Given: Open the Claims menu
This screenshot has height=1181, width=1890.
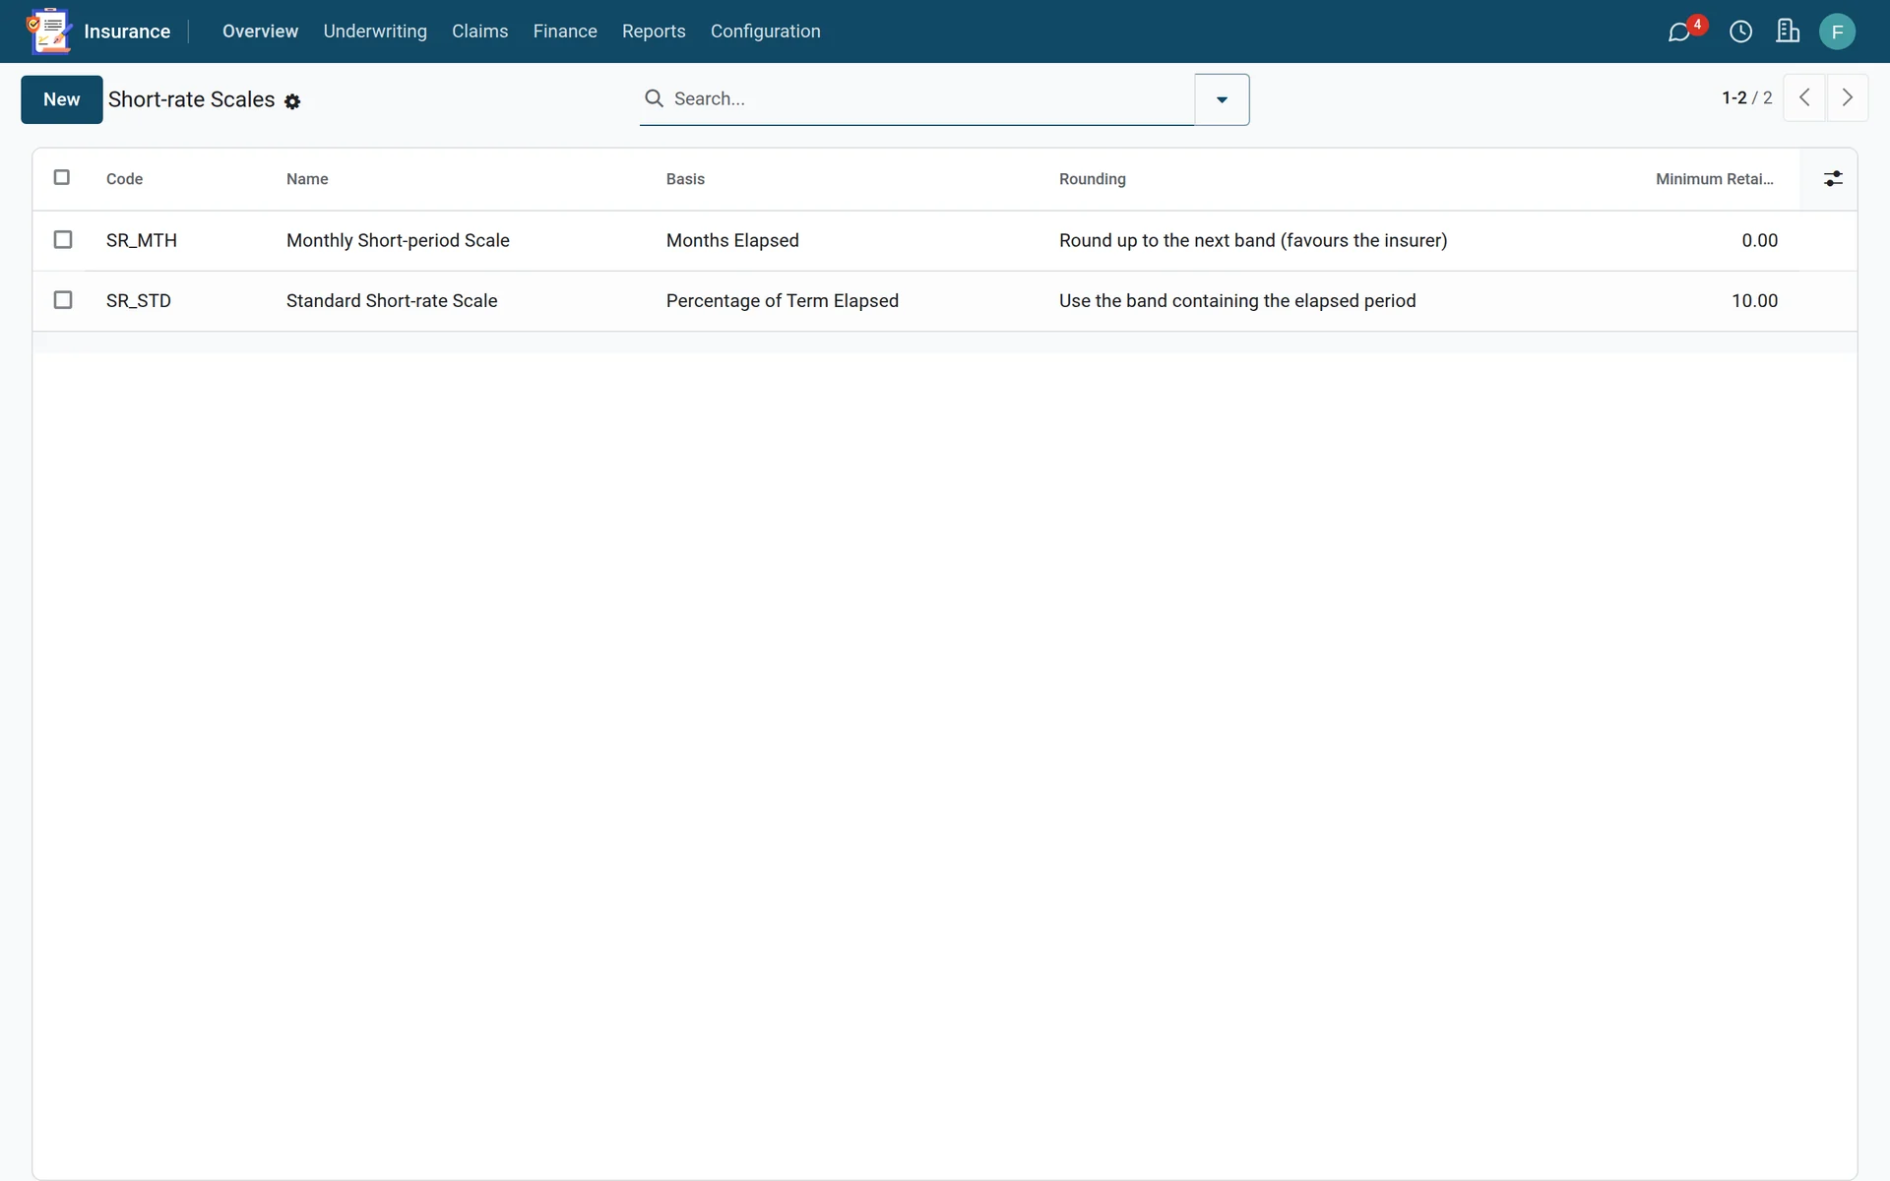Looking at the screenshot, I should 479,31.
